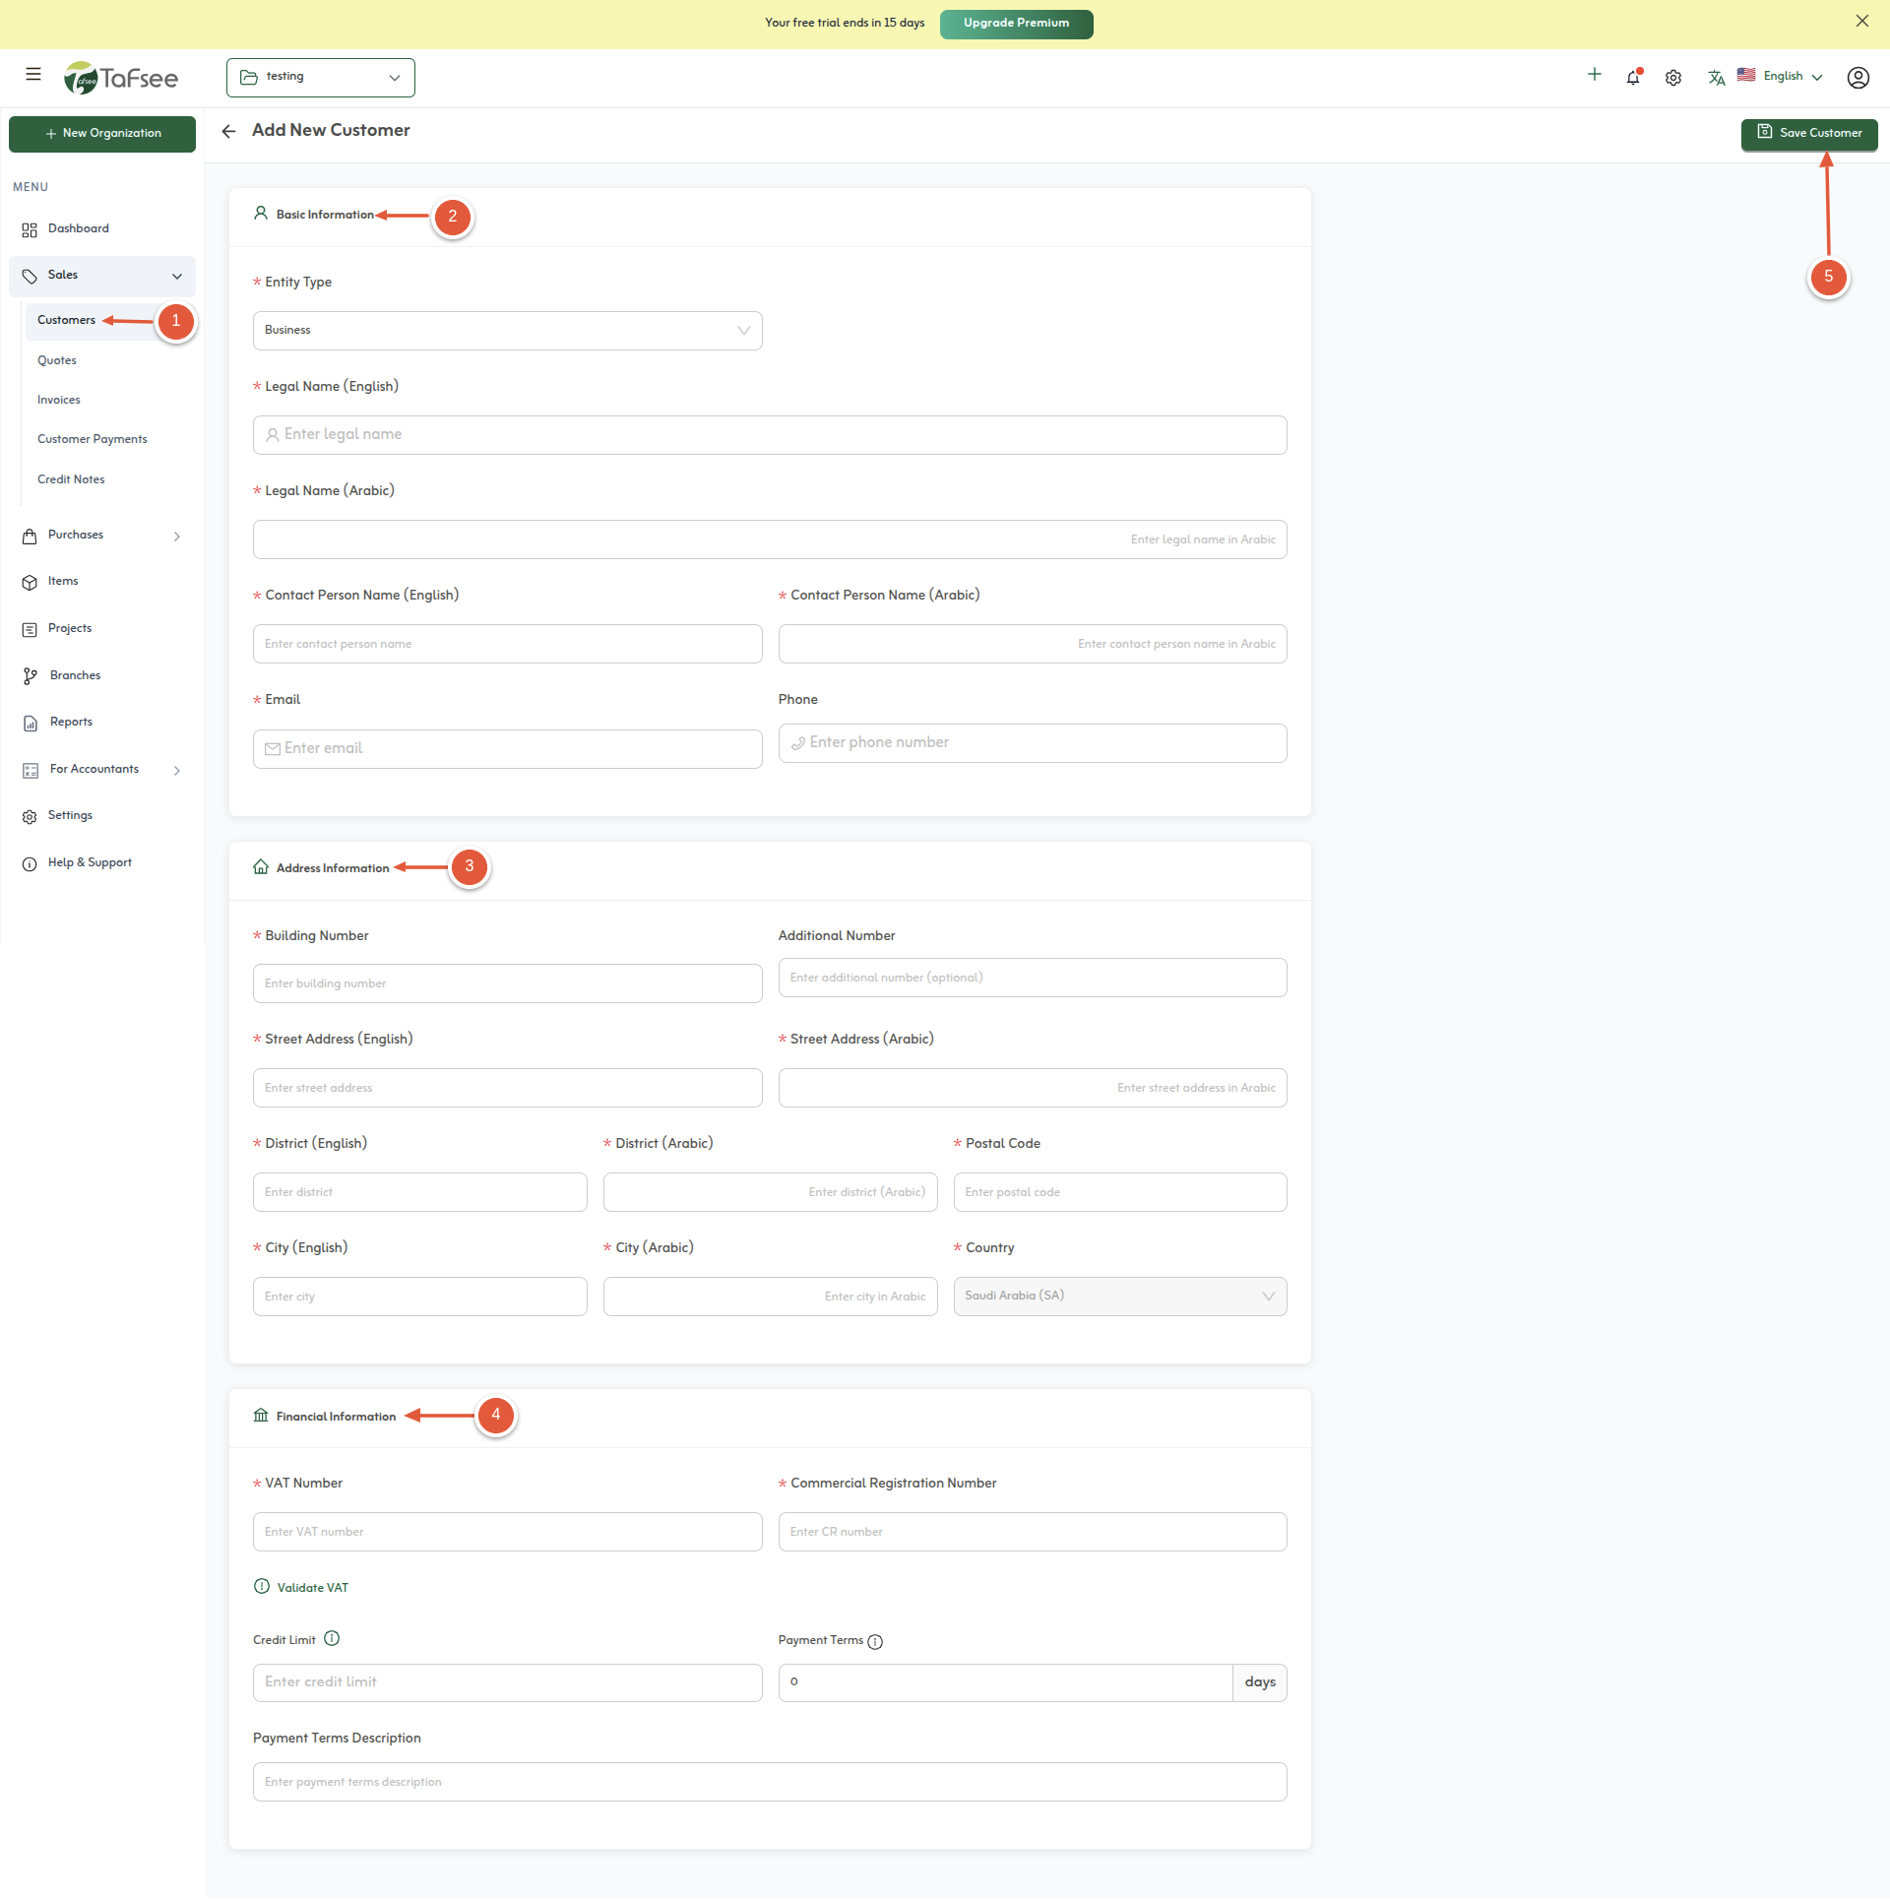Open the notifications bell
Screen dimensions: 1890x1899
pos(1634,77)
